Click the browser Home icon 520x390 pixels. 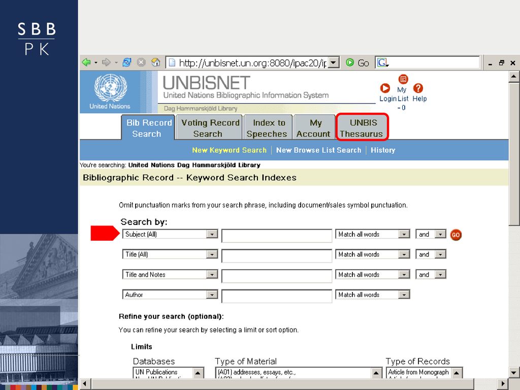click(x=155, y=62)
